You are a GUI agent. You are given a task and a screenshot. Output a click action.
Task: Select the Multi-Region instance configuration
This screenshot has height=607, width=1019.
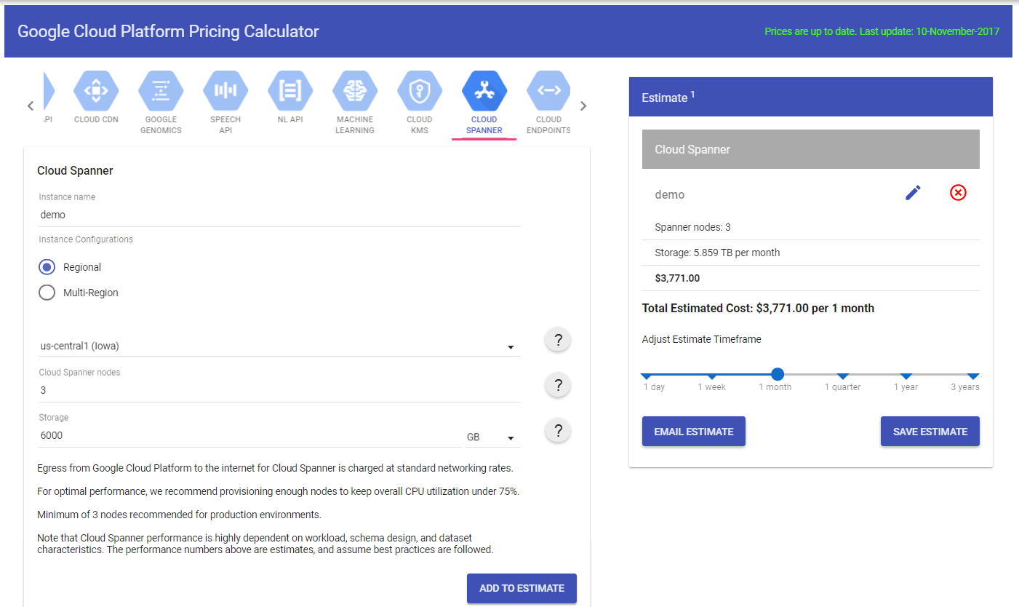point(47,293)
